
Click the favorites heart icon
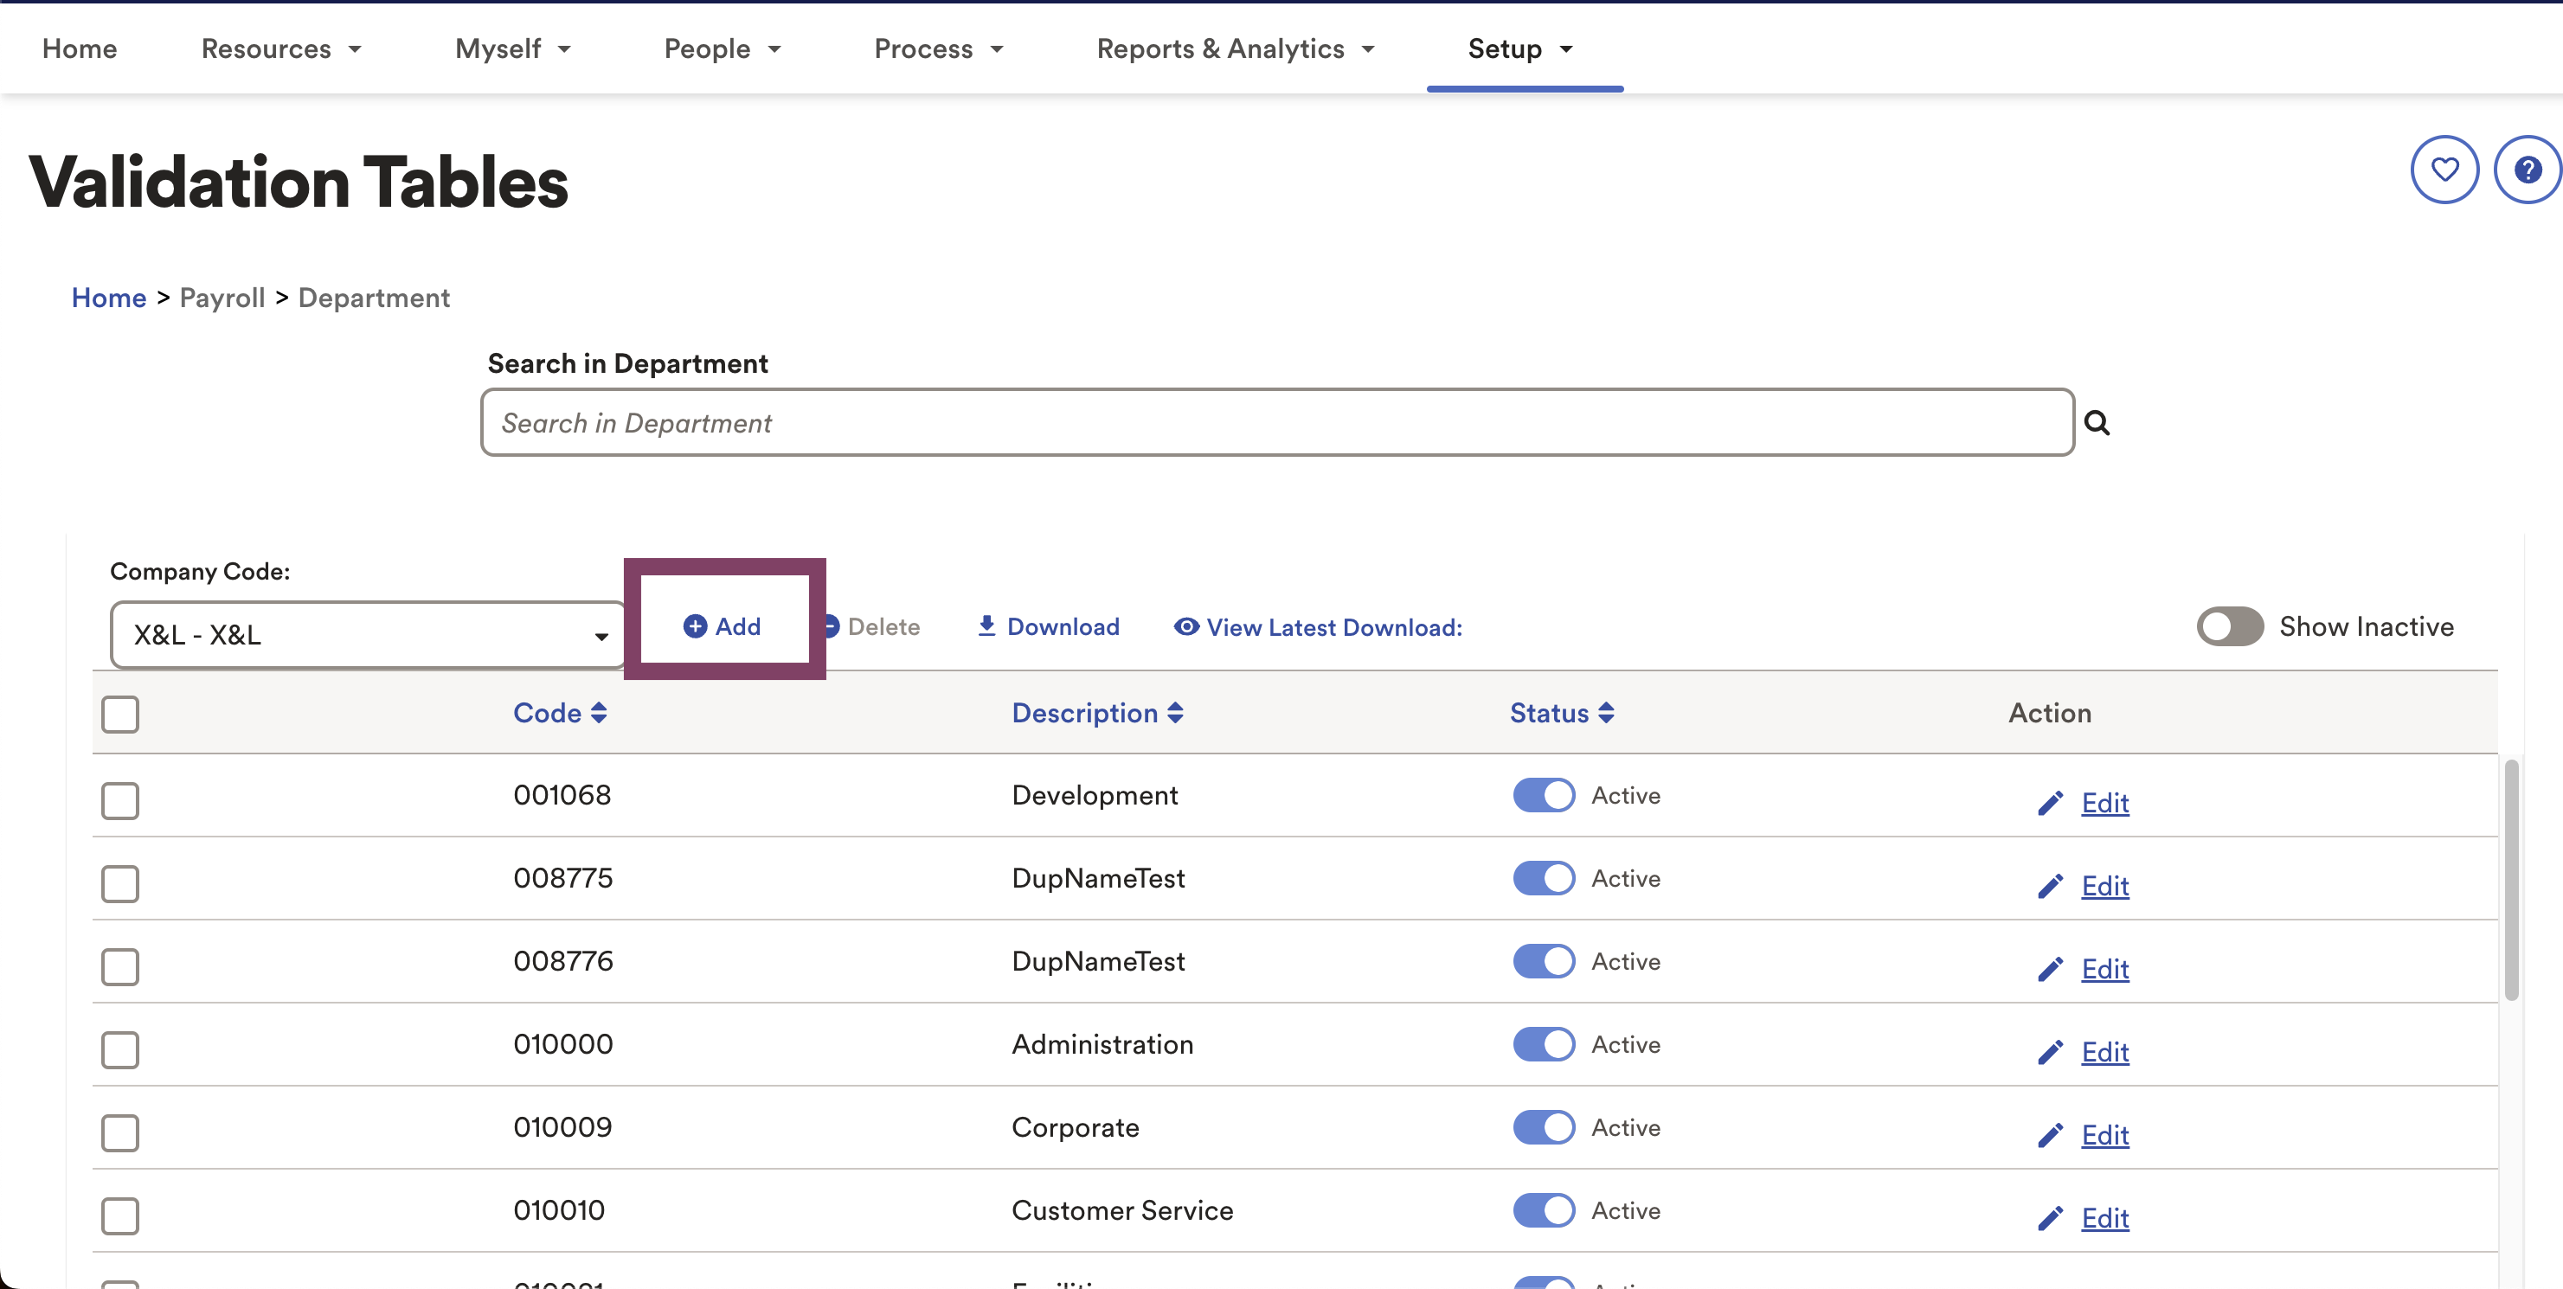click(x=2444, y=170)
